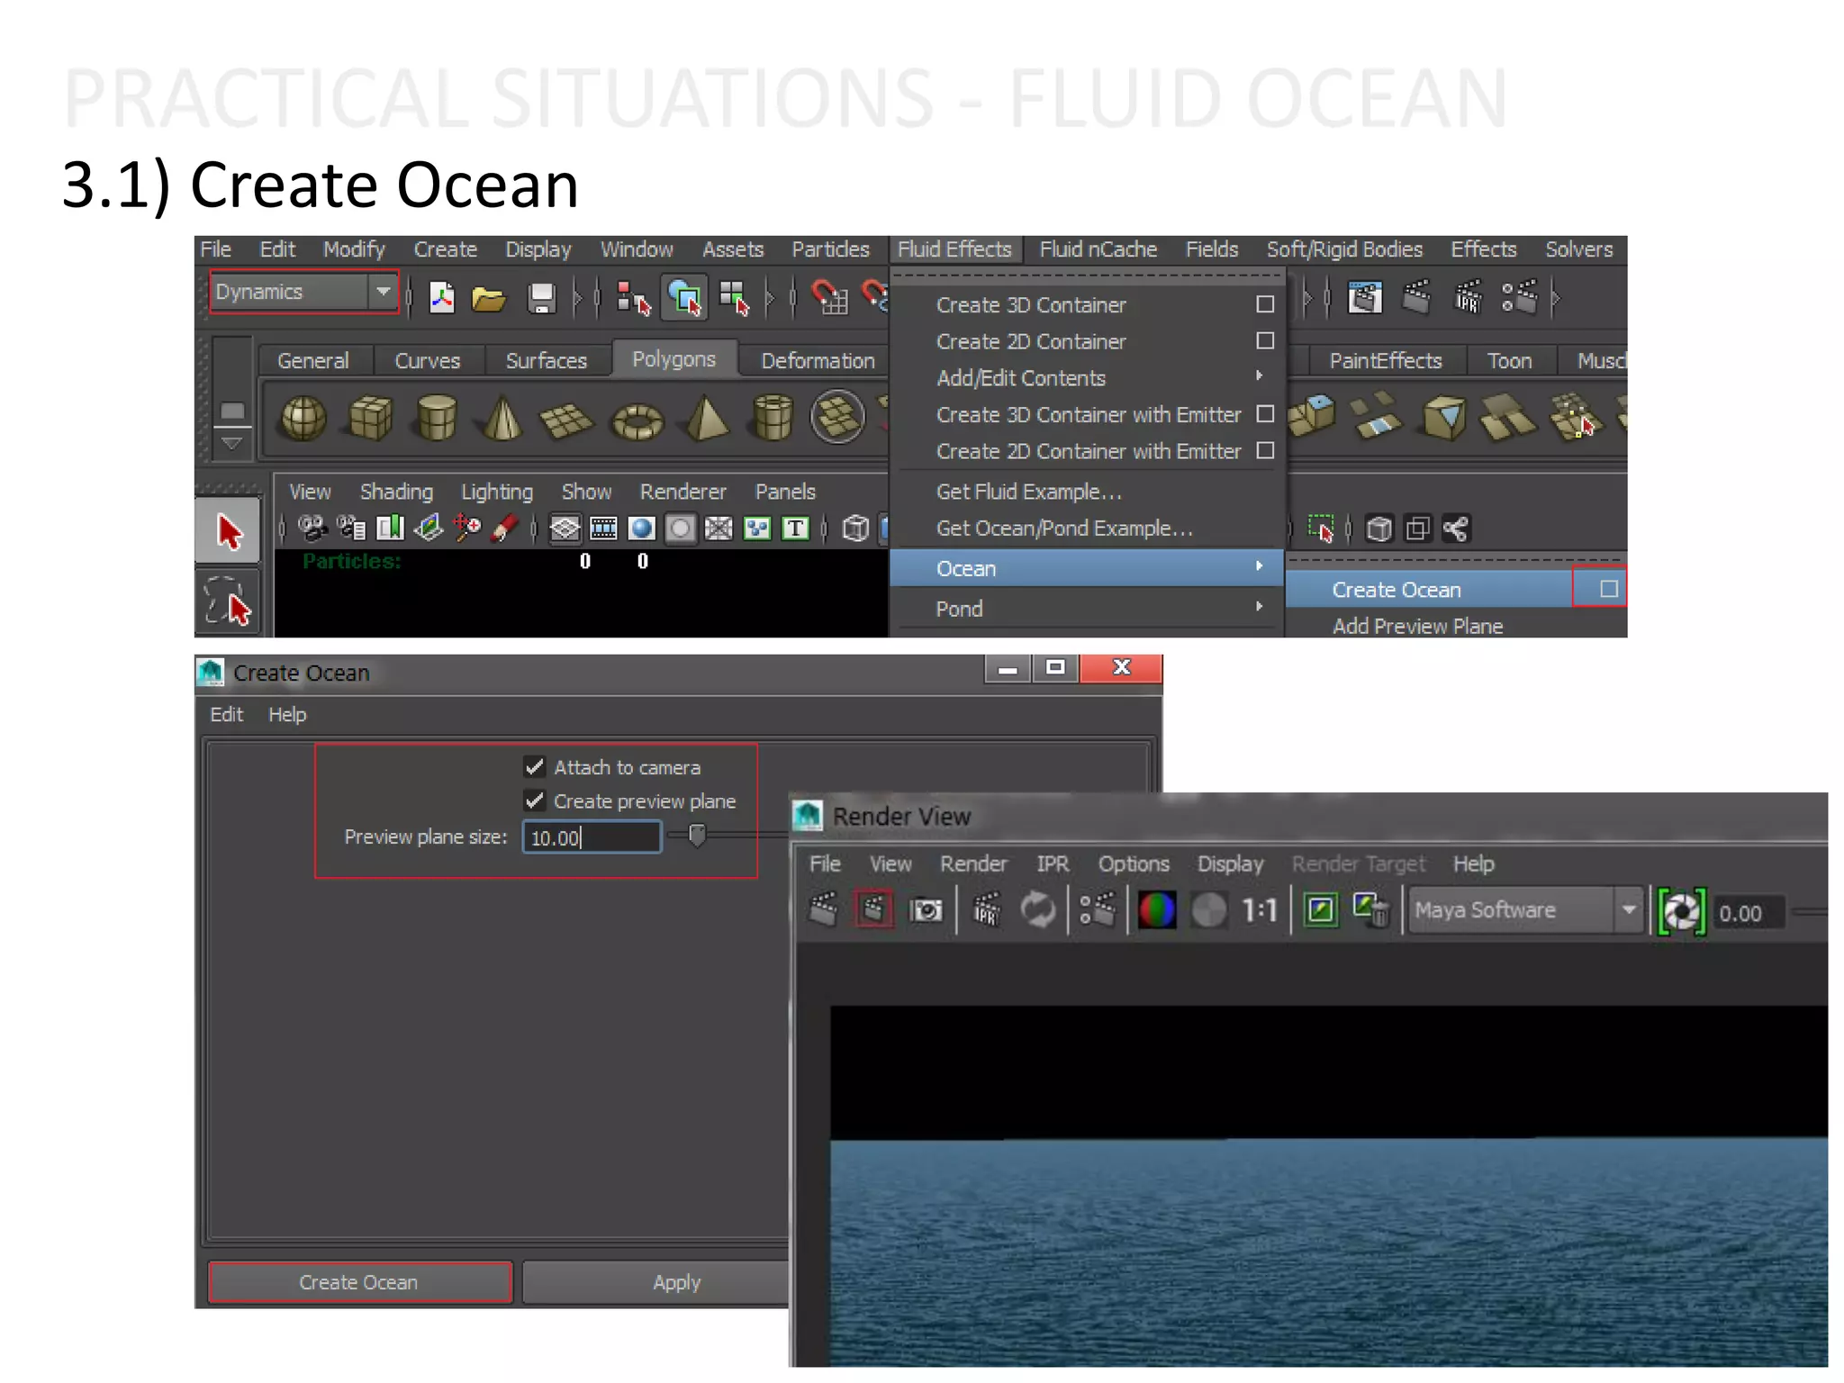
Task: Click the wireframe cube viewport icon
Action: click(x=855, y=529)
